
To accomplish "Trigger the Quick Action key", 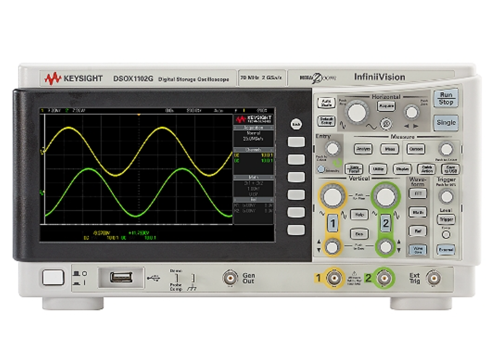I will tap(426, 169).
